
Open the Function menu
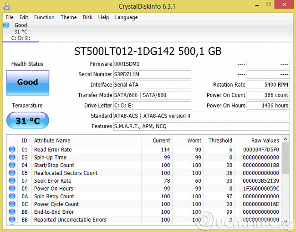[x=44, y=17]
